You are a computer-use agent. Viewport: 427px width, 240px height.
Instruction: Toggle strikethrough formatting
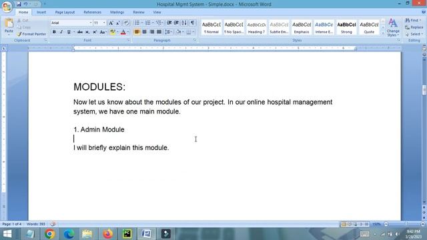pyautogui.click(x=80, y=32)
